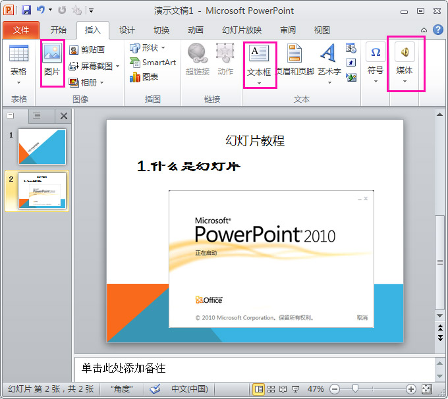Expand the 文本框 dropdown arrow
448x399 pixels.
click(x=259, y=83)
